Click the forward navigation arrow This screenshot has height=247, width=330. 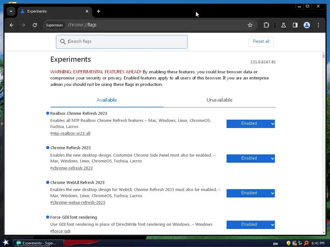pyautogui.click(x=23, y=25)
